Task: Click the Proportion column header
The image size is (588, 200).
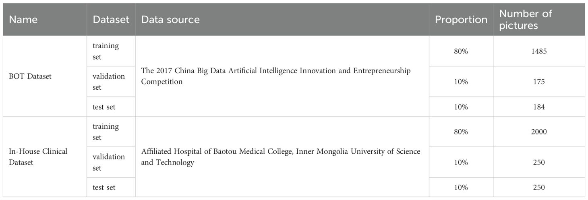Action: pos(461,20)
